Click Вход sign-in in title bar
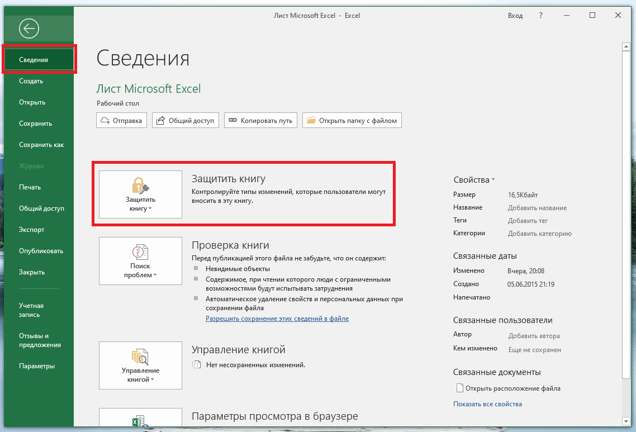The width and height of the screenshot is (636, 432). coord(515,16)
